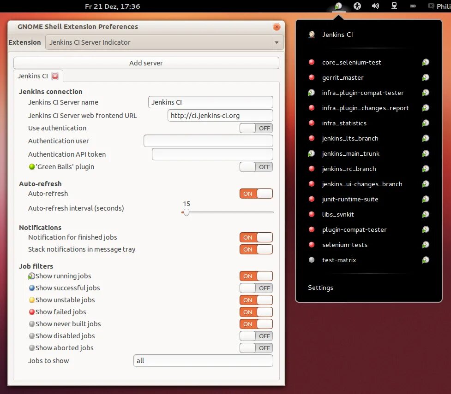The image size is (451, 394).
Task: Toggle Show never built jobs switch
Action: (x=256, y=324)
